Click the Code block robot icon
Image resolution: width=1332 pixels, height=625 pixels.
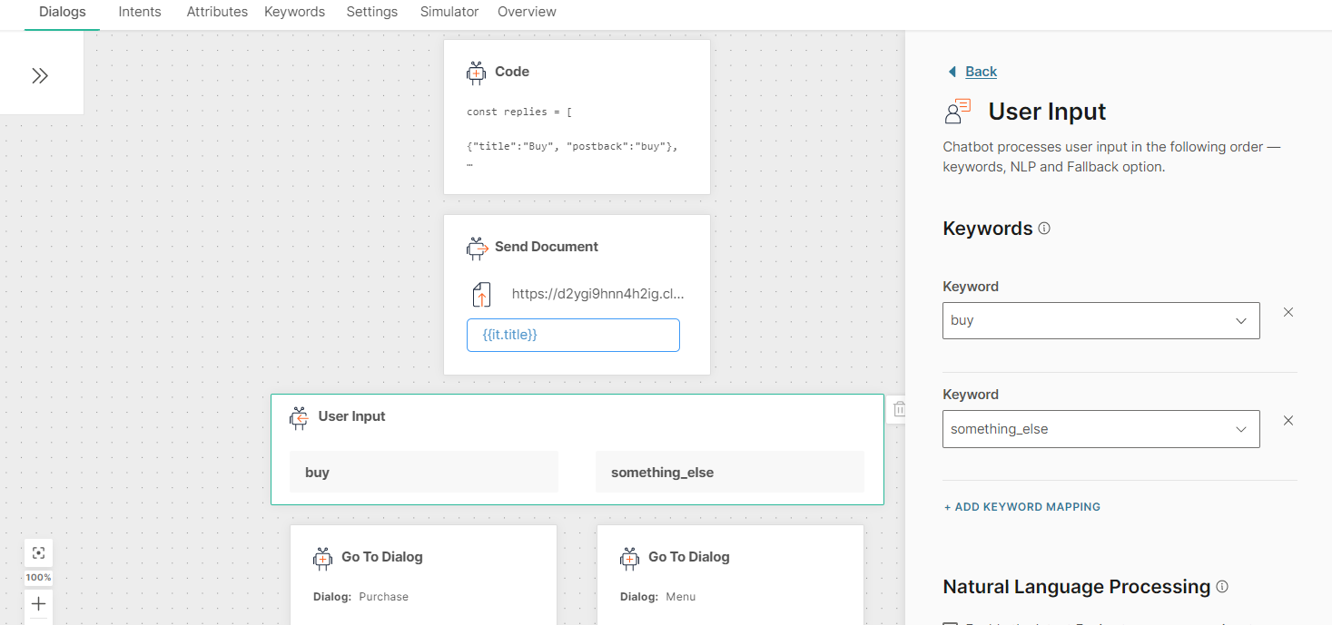coord(476,73)
